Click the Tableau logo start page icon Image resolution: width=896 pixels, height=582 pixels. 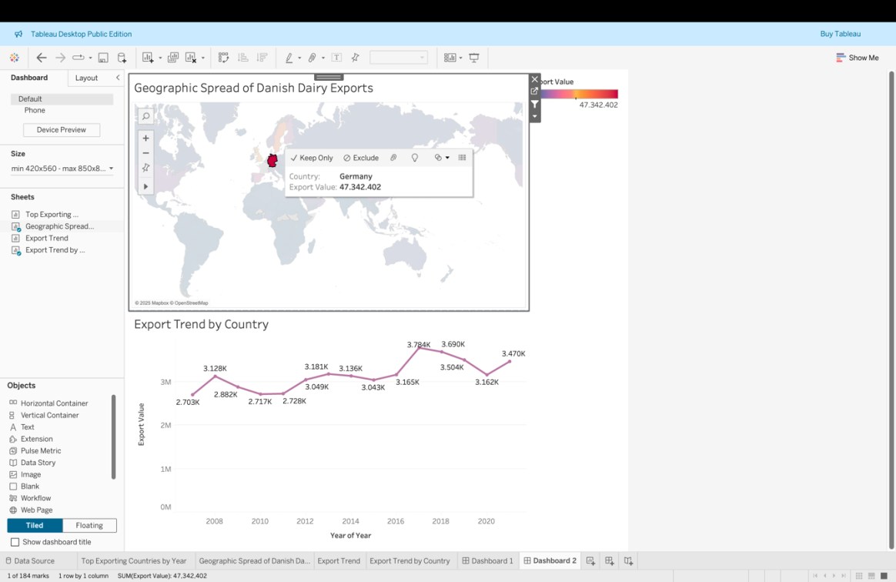[x=15, y=58]
